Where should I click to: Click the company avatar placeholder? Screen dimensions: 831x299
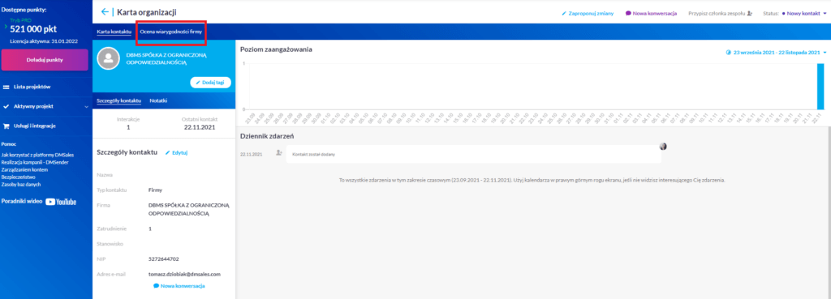108,58
